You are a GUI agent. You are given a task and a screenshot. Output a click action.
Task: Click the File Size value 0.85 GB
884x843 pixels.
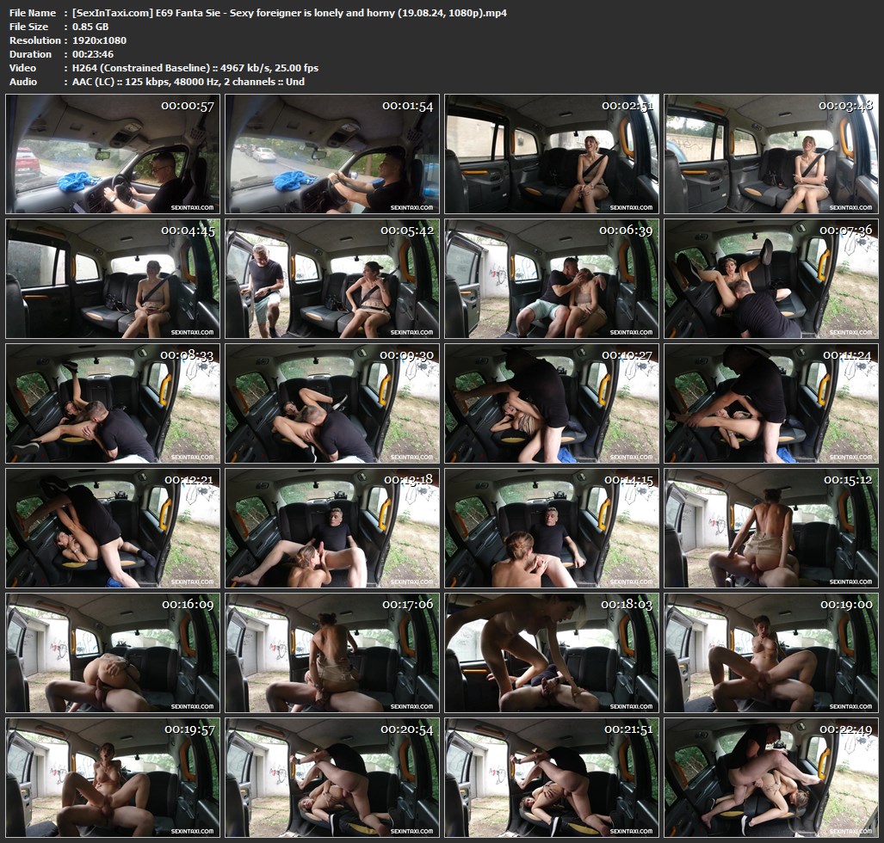coord(91,27)
